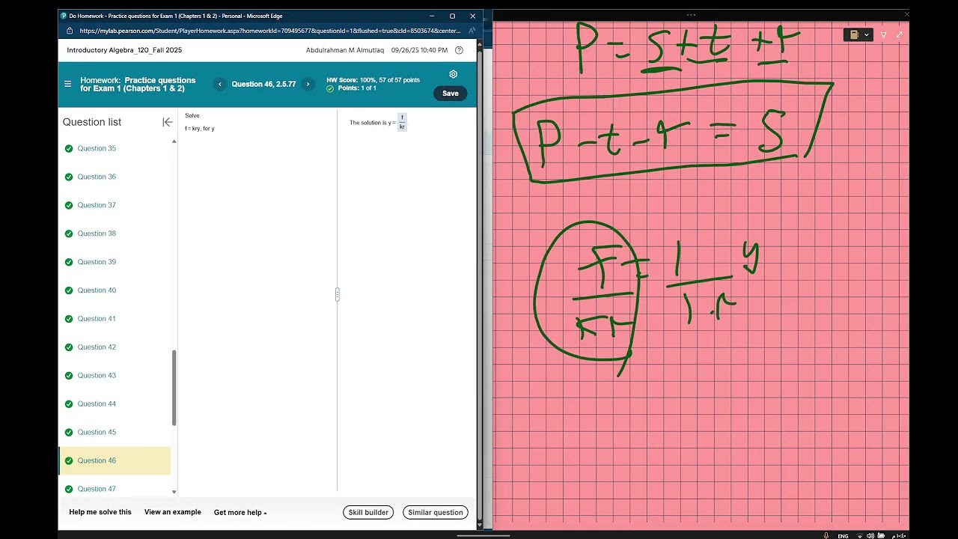Click the site lock icon in address bar
The image size is (958, 539).
[70, 31]
